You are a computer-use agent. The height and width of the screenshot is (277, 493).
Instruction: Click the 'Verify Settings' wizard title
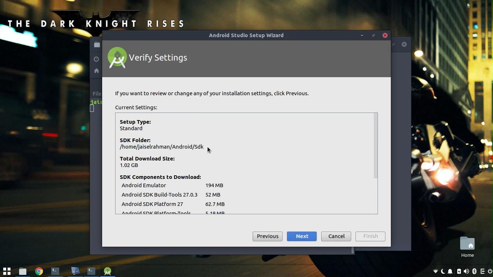(158, 58)
